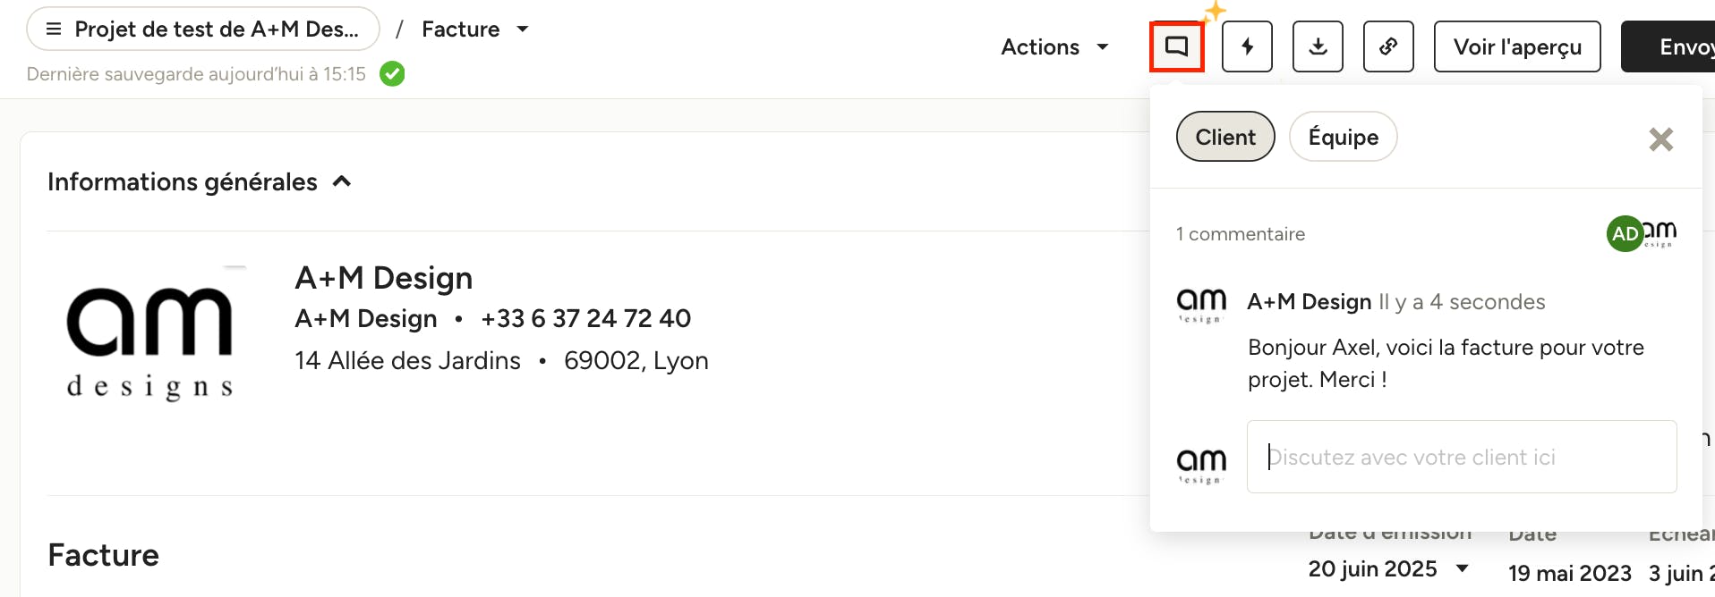Open Projet de test de A+M project selector

coord(203,29)
